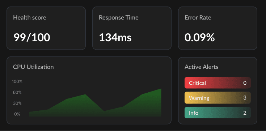This screenshot has height=131, width=266.
Task: Click the Warning alert count 3
Action: click(x=245, y=98)
